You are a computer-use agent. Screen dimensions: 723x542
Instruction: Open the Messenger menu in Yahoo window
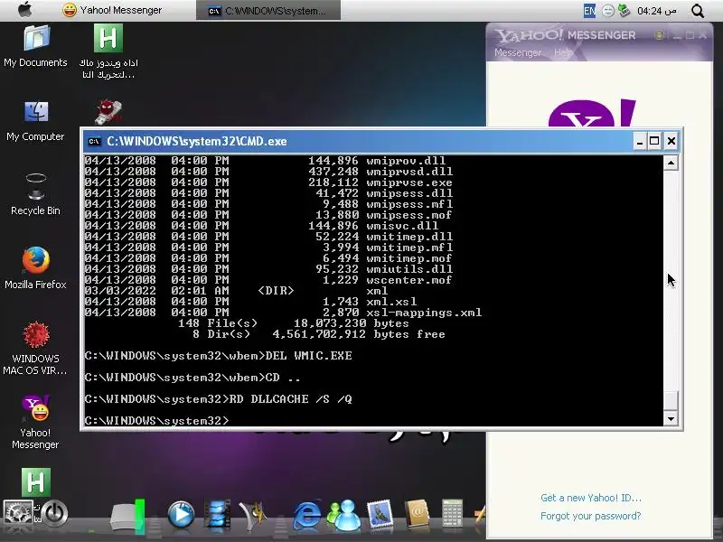tap(518, 52)
